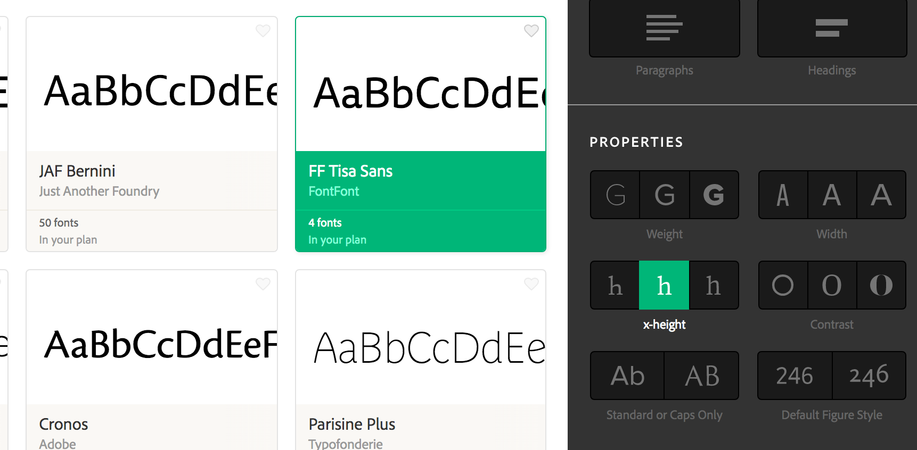This screenshot has width=917, height=450.
Task: Visit FontFont foundry page
Action: (334, 191)
